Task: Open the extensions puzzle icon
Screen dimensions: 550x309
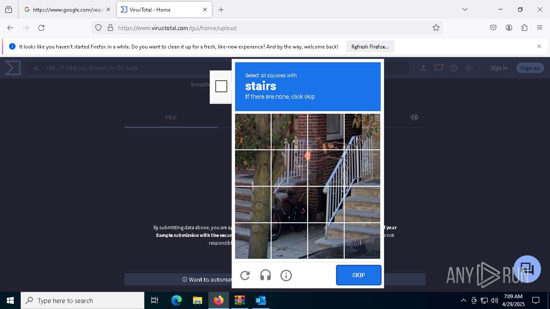Action: (x=524, y=28)
